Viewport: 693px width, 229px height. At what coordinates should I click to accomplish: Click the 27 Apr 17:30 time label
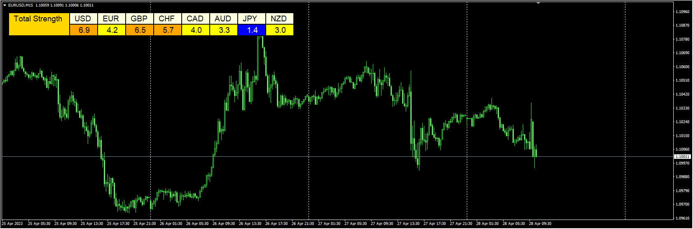pos(435,224)
